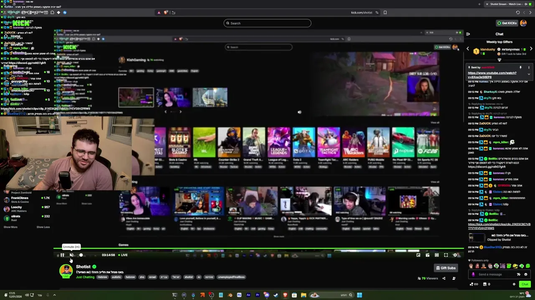
Task: Open pinned message more options
Action: (x=529, y=67)
